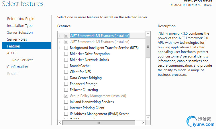Select the Client for NFS checkbox
Viewport: 216px width, 129px height.
click(66, 72)
